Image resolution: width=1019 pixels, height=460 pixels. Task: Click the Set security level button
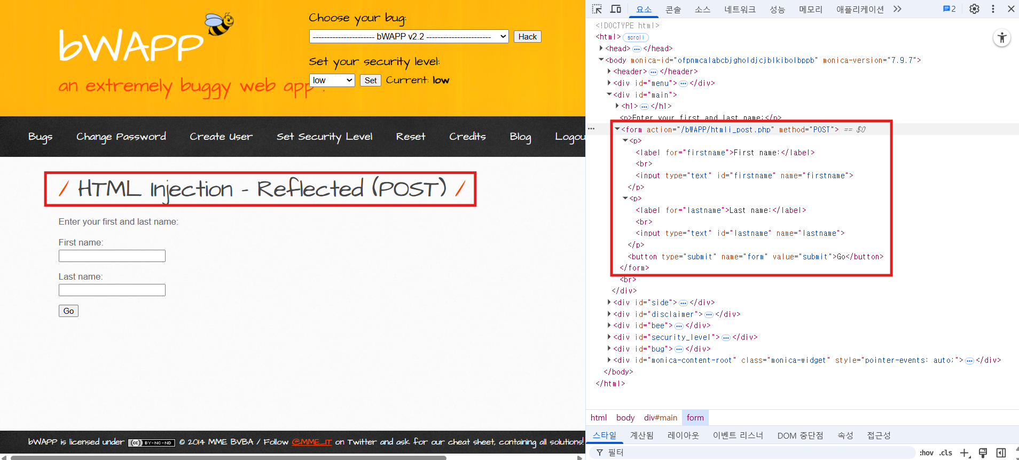click(371, 81)
